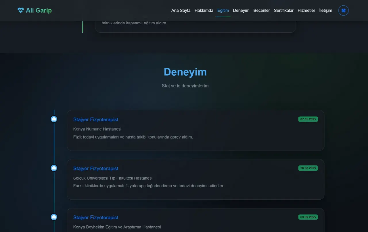Viewport: 368px width, 232px height.
Task: Click the 07.05.2025 date badge
Action: (308, 119)
